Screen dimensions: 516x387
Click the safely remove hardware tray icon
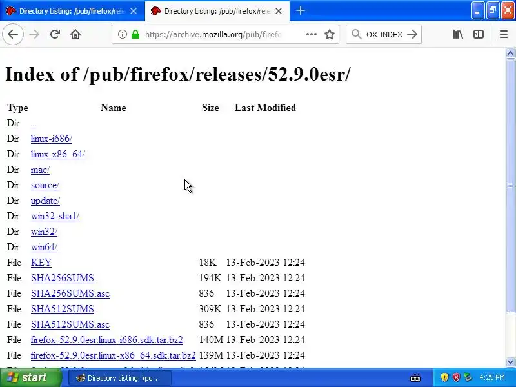(468, 377)
